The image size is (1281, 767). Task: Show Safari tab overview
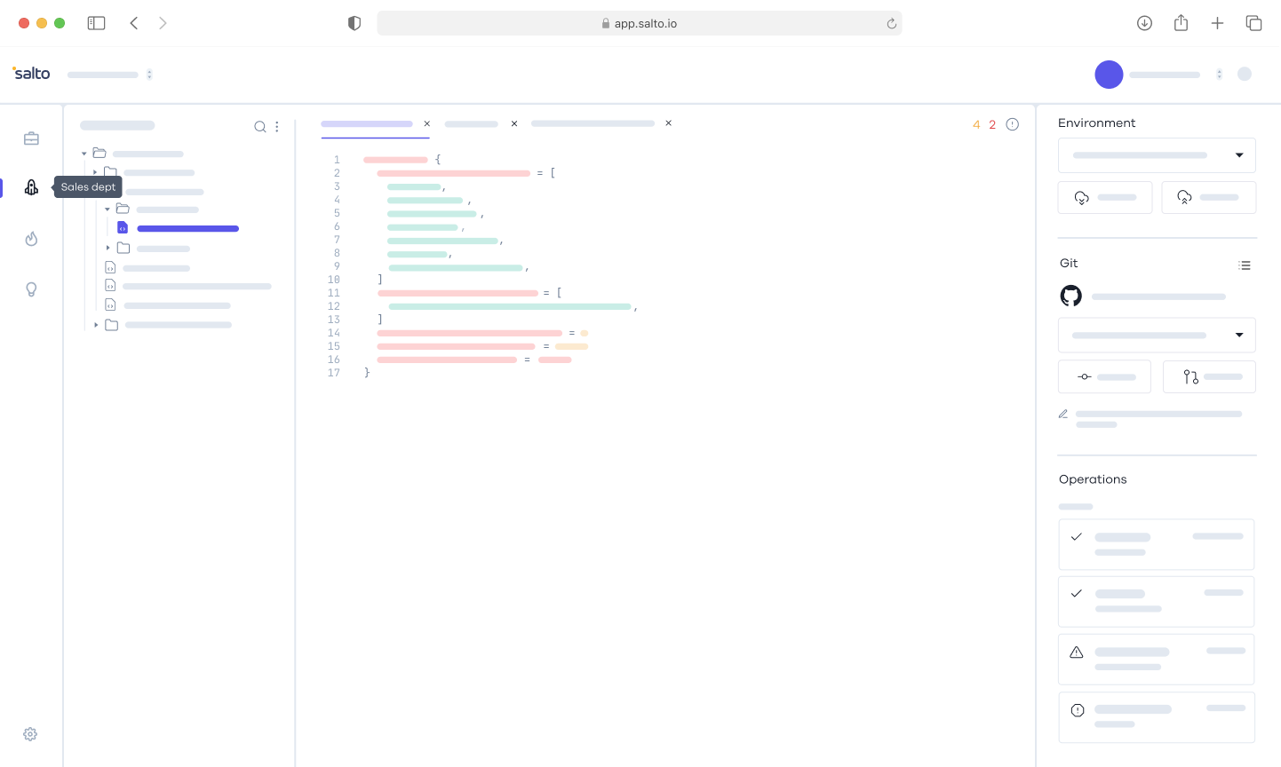click(x=1253, y=23)
